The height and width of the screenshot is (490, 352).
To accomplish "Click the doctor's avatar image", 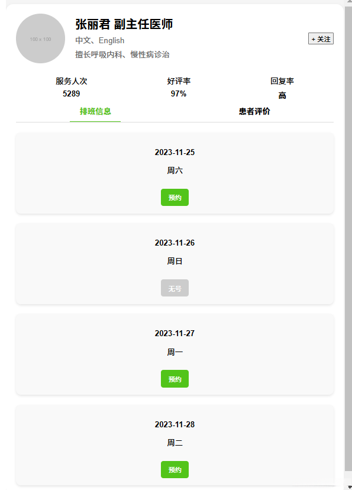I will [x=40, y=38].
